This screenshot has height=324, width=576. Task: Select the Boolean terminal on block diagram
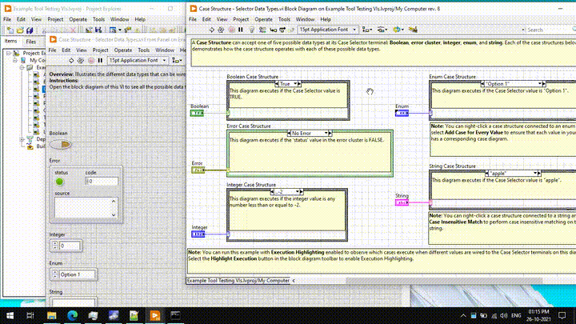[197, 113]
